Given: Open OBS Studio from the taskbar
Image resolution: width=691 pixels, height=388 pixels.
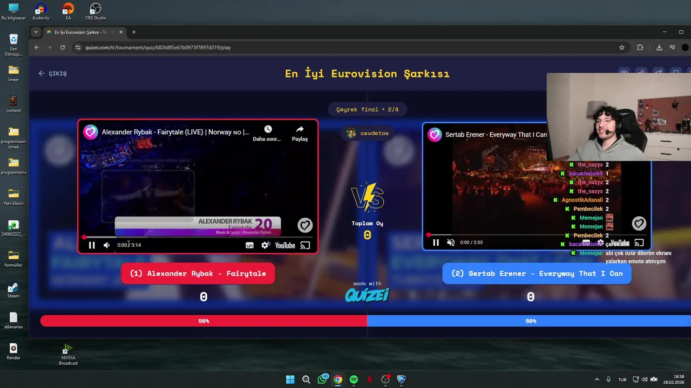Looking at the screenshot, I should (385, 379).
